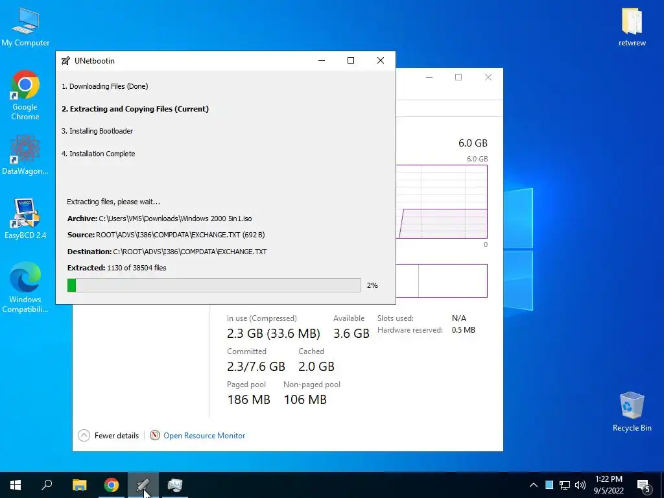Click the '186 MB' paged pool value
The width and height of the screenshot is (664, 498).
coord(248,399)
